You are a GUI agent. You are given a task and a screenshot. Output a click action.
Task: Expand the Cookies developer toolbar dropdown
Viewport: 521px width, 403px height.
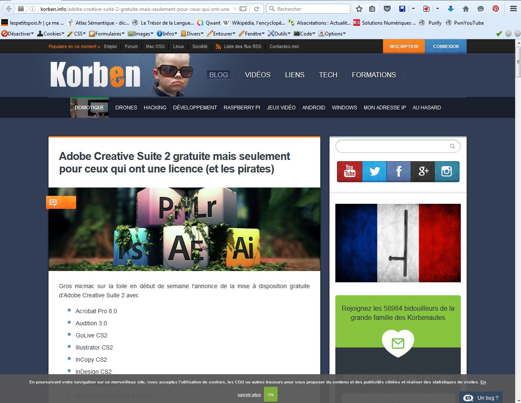pyautogui.click(x=51, y=33)
